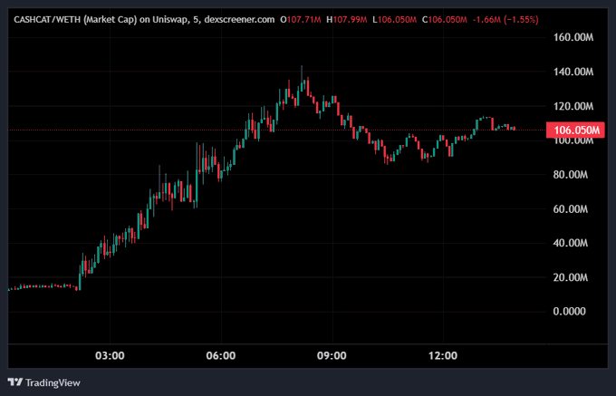
Task: Click the high value H107.99M
Action: (x=347, y=20)
